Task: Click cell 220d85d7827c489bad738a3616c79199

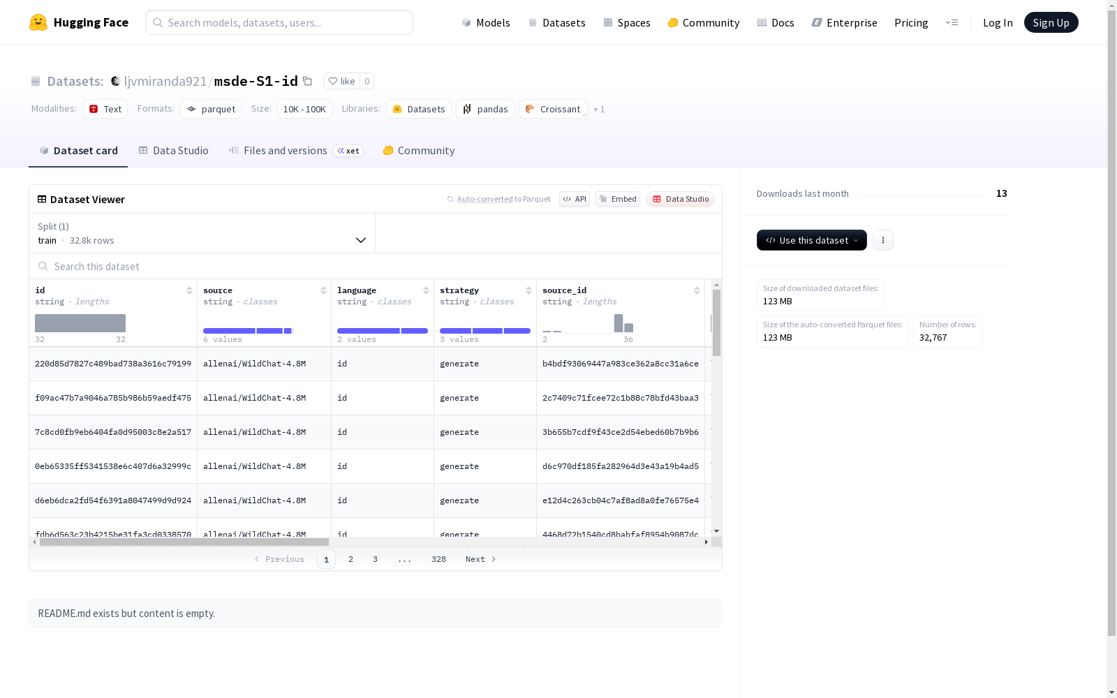Action: click(113, 364)
